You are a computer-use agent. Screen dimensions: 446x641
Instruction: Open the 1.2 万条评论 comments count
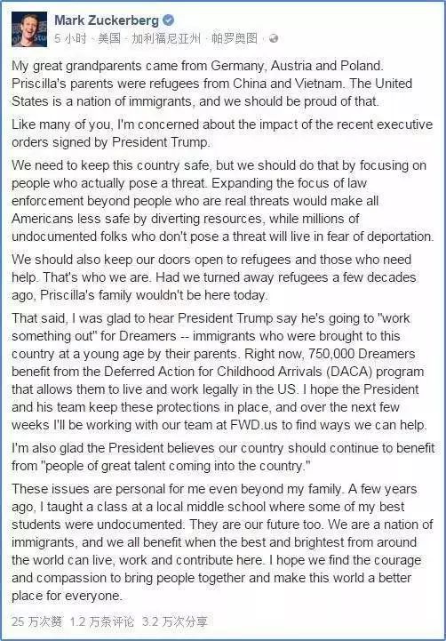pos(102,622)
